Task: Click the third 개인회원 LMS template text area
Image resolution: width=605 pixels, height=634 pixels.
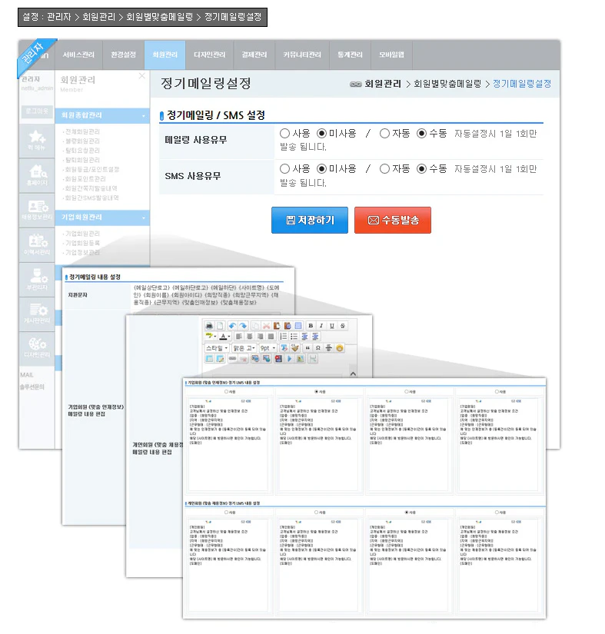Action: [408, 565]
